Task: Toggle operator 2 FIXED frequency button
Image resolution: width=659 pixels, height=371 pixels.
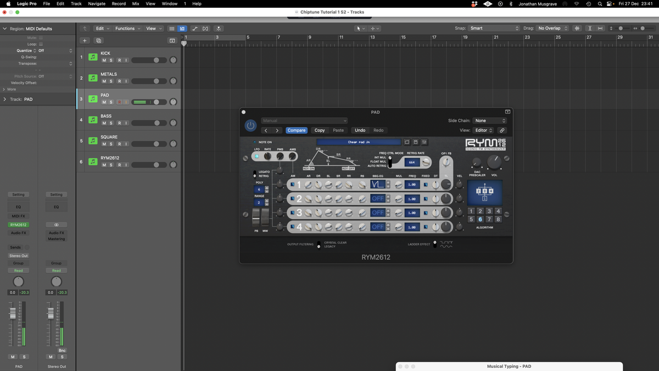Action: coord(425,198)
